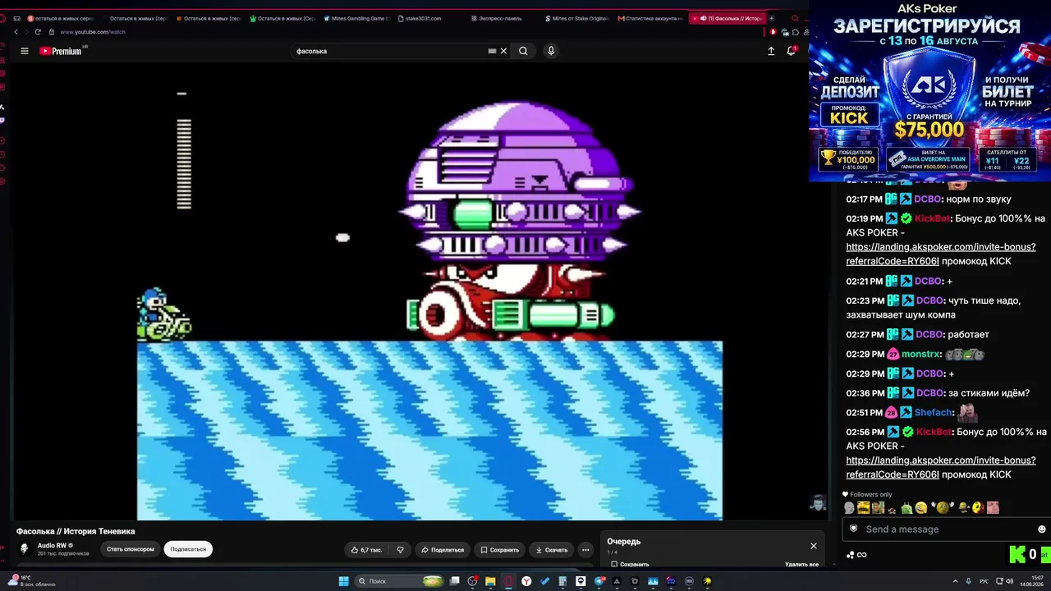
Task: Download video with the Скачать button
Action: pyautogui.click(x=551, y=550)
